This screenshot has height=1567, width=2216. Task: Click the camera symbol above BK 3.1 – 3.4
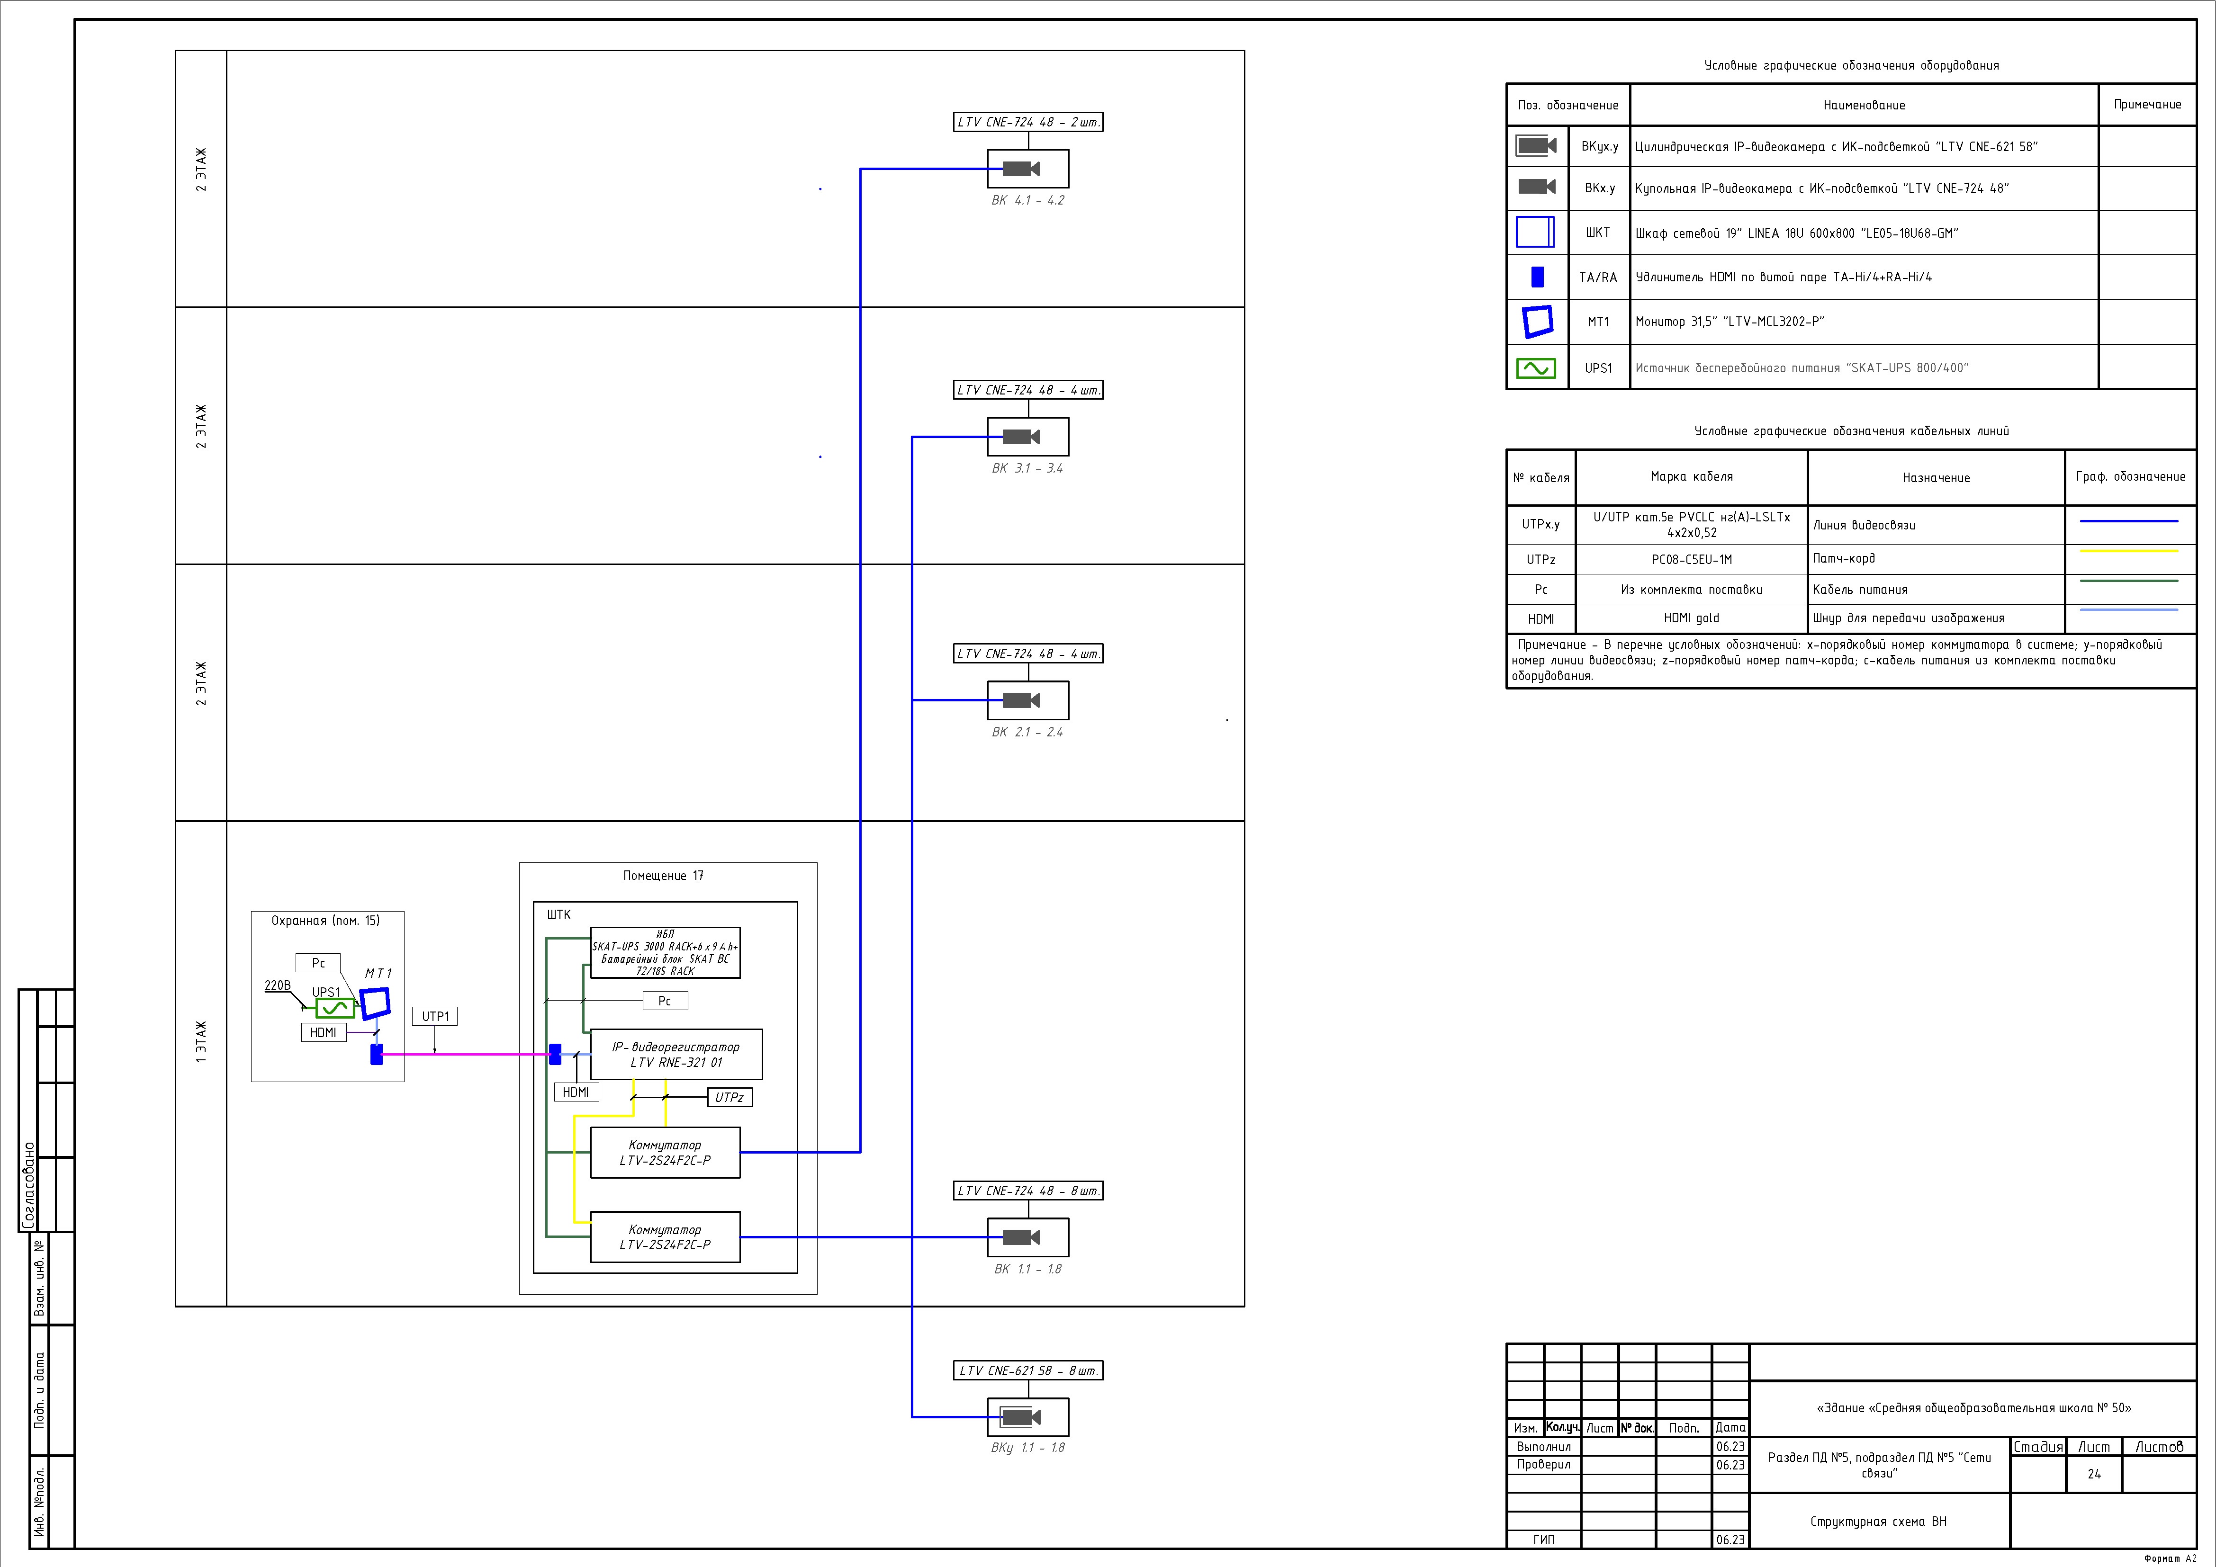click(x=1021, y=437)
